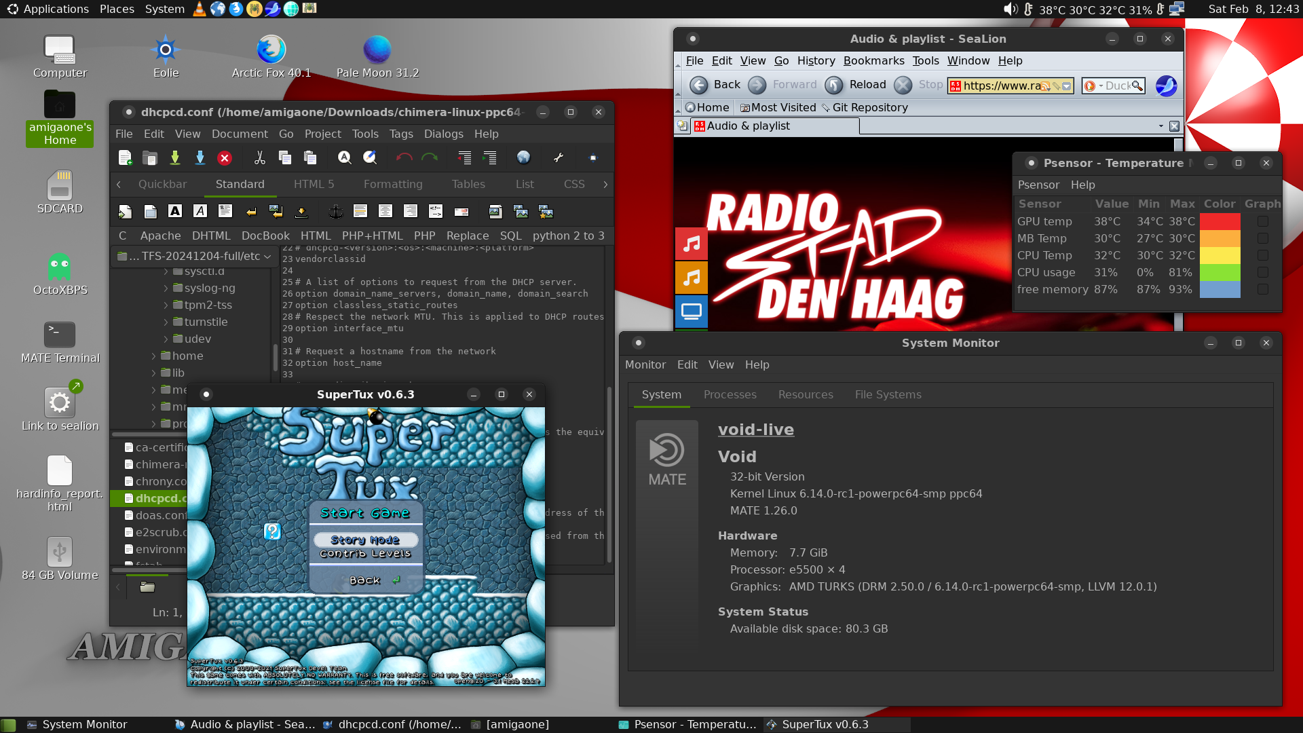The width and height of the screenshot is (1303, 733).
Task: Click the Center align icon in Standard toolbar
Action: coord(385,211)
